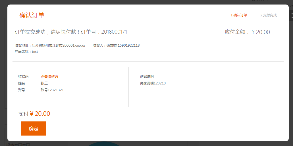This screenshot has width=293, height=146.
Task: Click the orange 确定 confirm button
Action: tap(34, 128)
